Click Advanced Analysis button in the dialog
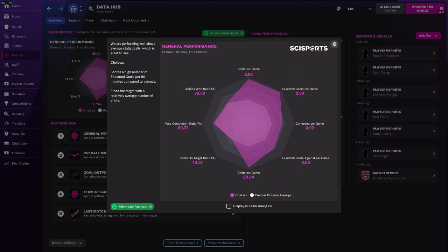This screenshot has width=448, height=252. tap(132, 206)
